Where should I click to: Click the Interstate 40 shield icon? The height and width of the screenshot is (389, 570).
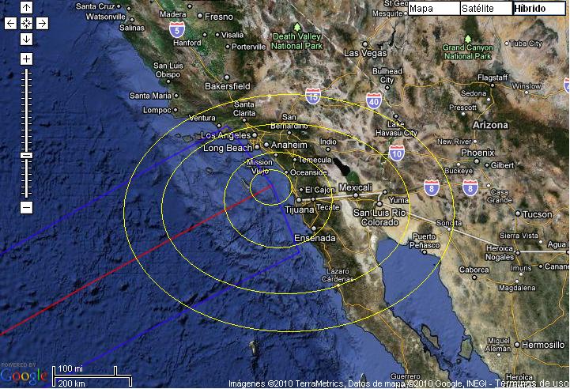pos(374,101)
